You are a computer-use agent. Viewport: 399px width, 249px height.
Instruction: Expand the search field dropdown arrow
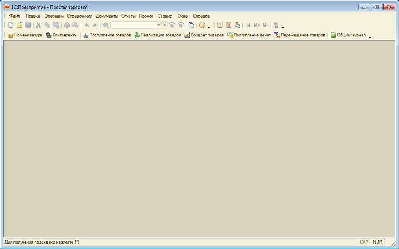coord(158,25)
